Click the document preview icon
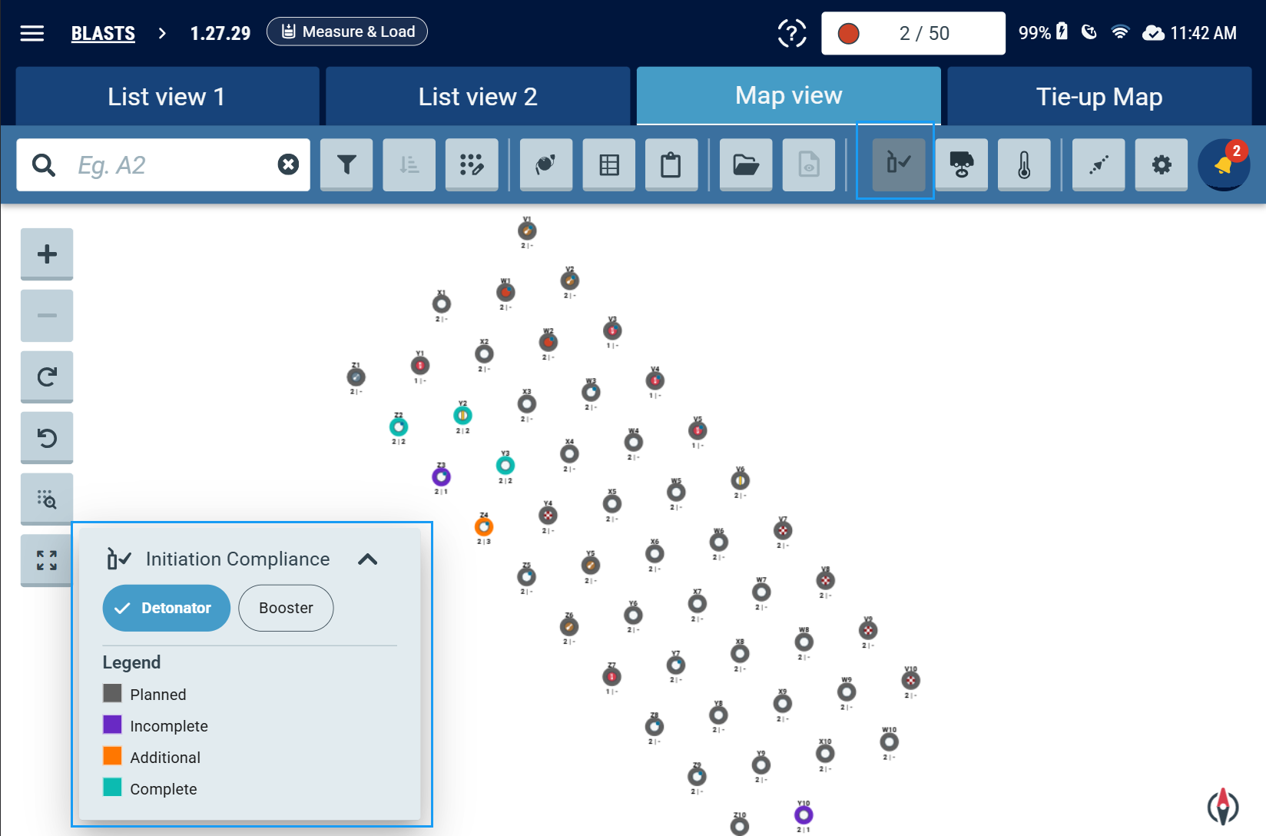 click(x=809, y=164)
